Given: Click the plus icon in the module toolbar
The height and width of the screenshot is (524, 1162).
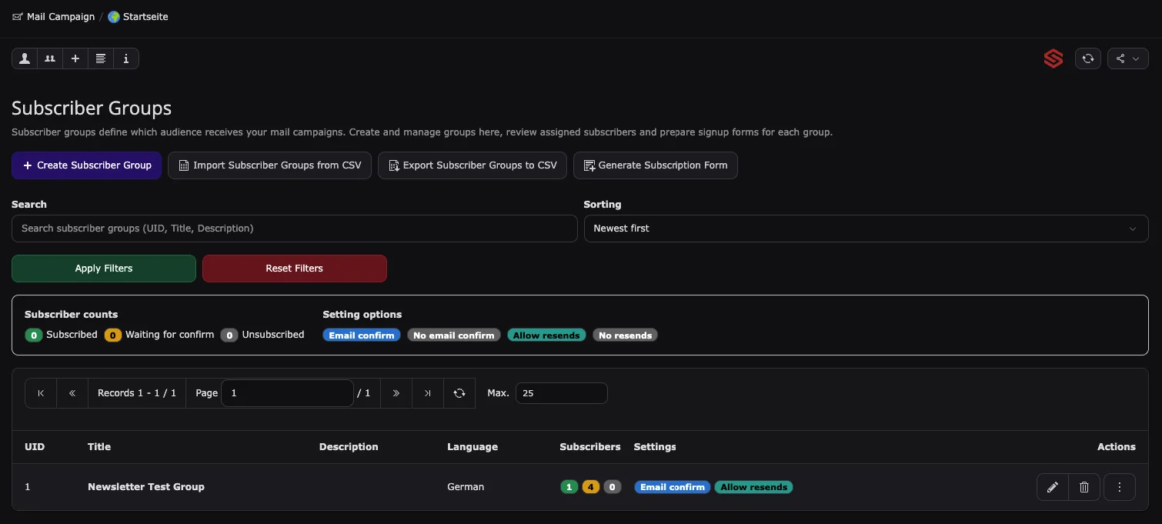Looking at the screenshot, I should (75, 58).
